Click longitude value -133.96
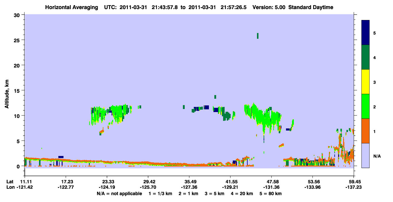This screenshot has width=393, height=202. click(x=313, y=187)
